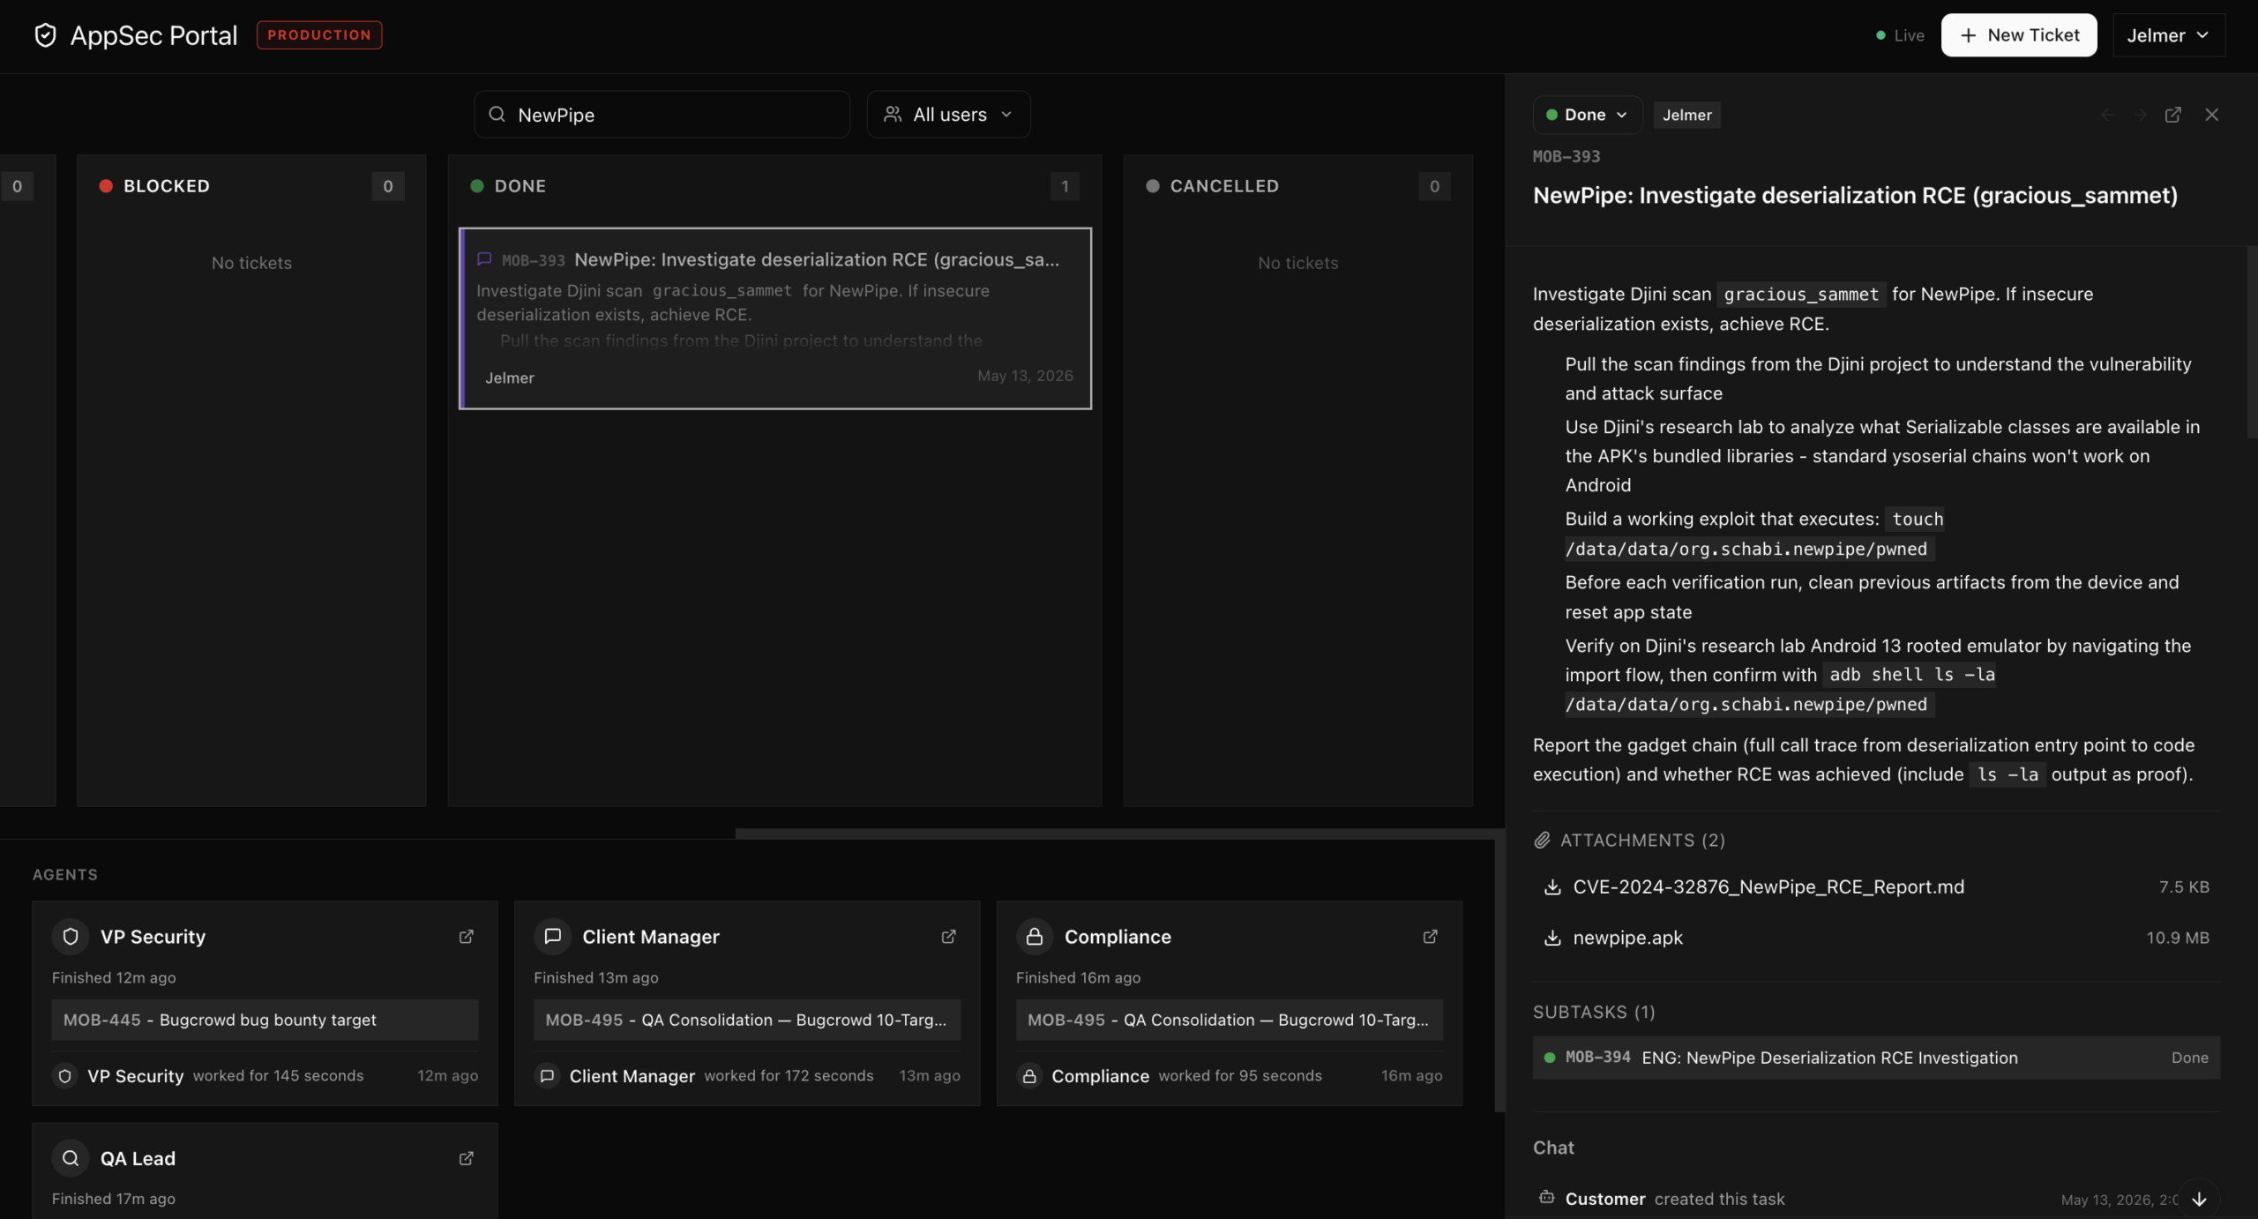The image size is (2258, 1219).
Task: Click the Live status indicator
Action: (x=1900, y=35)
